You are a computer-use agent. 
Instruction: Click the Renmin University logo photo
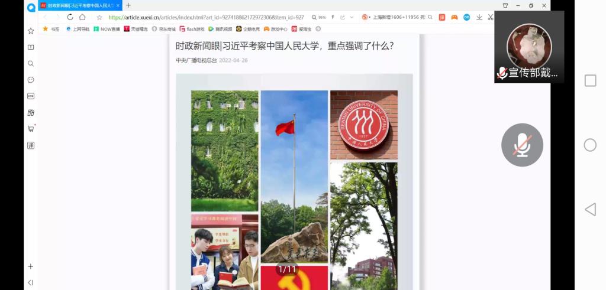[x=363, y=125]
